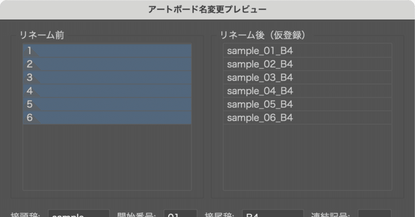Select the sample_02_B4 preview entry
This screenshot has width=415, height=217.
(307, 64)
